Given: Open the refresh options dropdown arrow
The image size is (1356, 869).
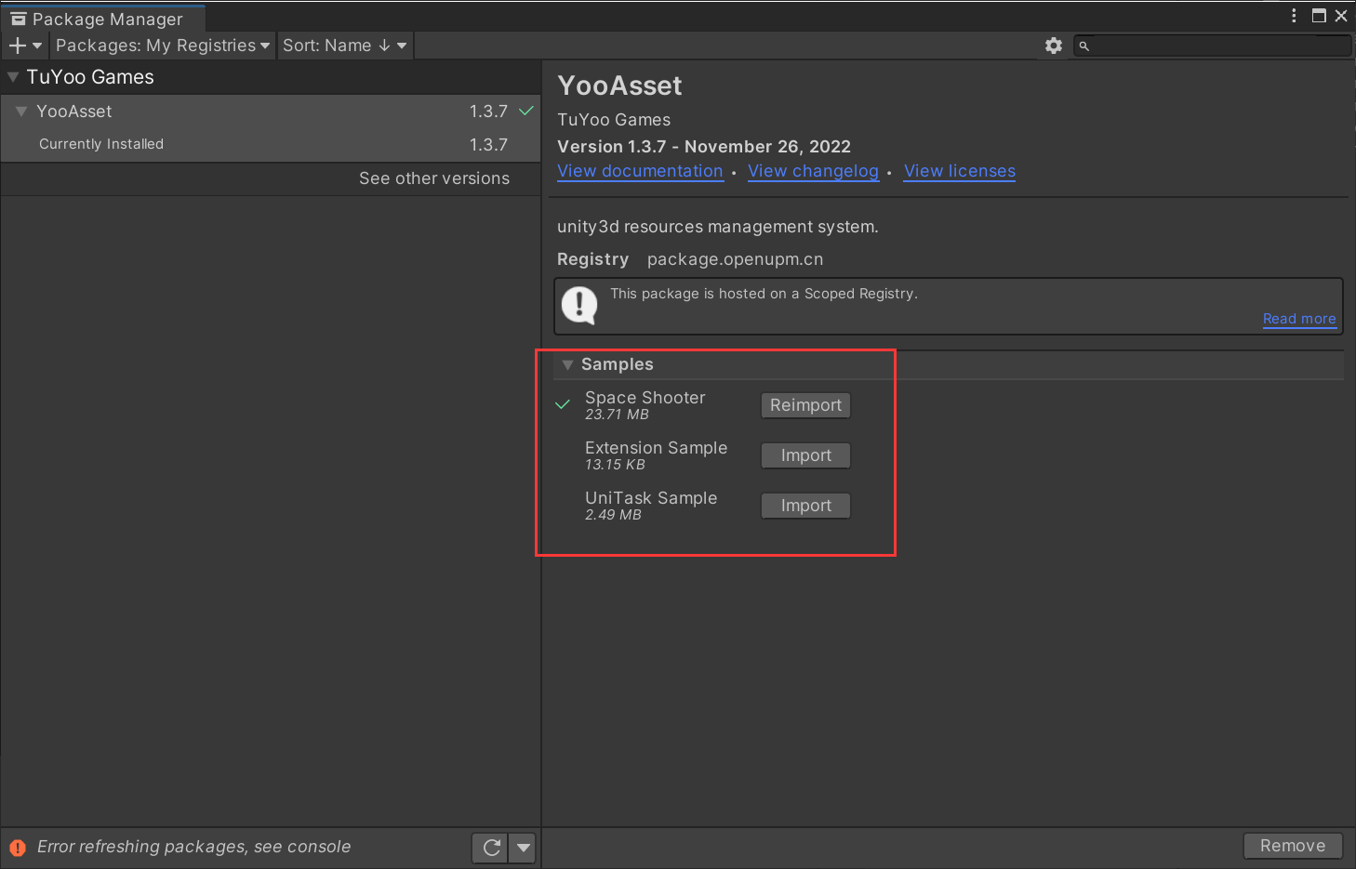Looking at the screenshot, I should pos(524,848).
